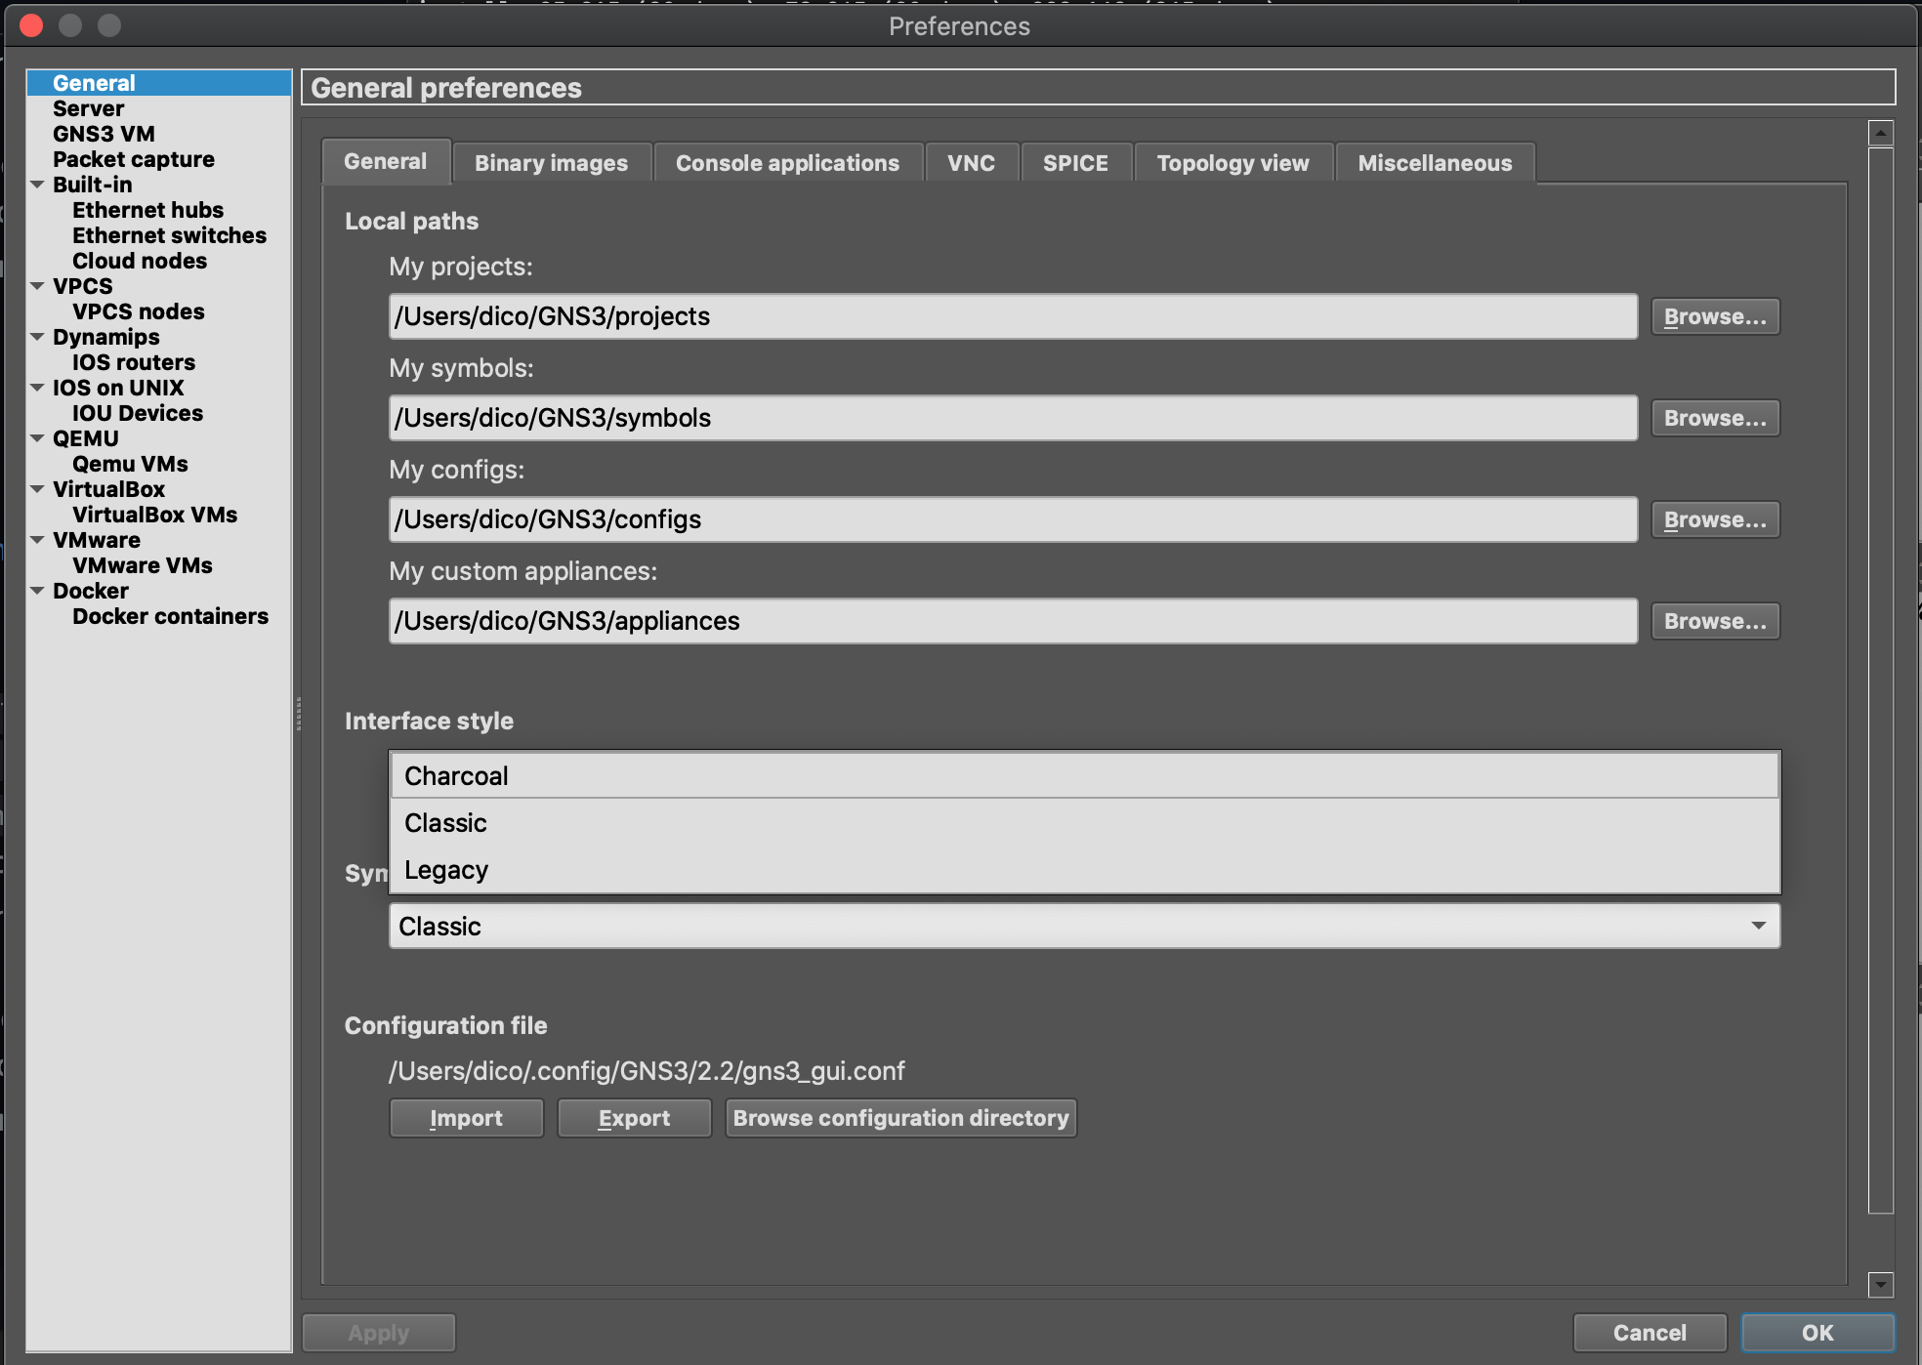Switch to Topology view tab
This screenshot has height=1365, width=1922.
(1233, 163)
